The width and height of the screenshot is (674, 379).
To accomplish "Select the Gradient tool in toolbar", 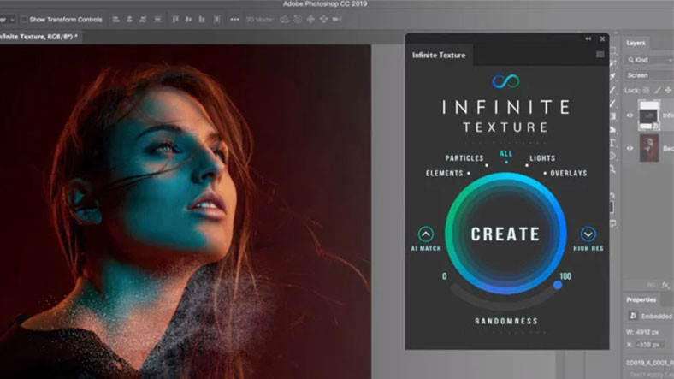I will [x=612, y=116].
